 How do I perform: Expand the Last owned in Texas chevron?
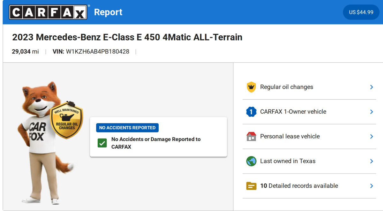coord(372,161)
